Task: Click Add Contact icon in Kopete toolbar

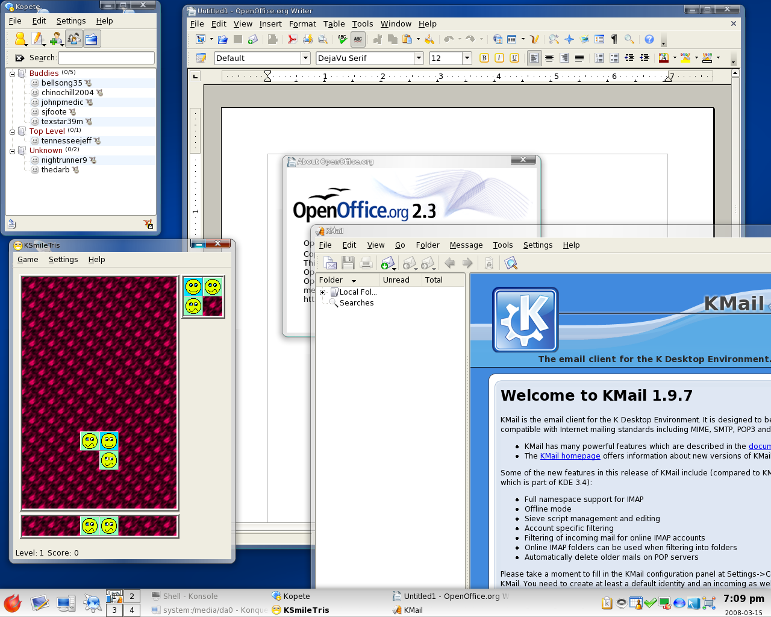Action: tap(56, 39)
